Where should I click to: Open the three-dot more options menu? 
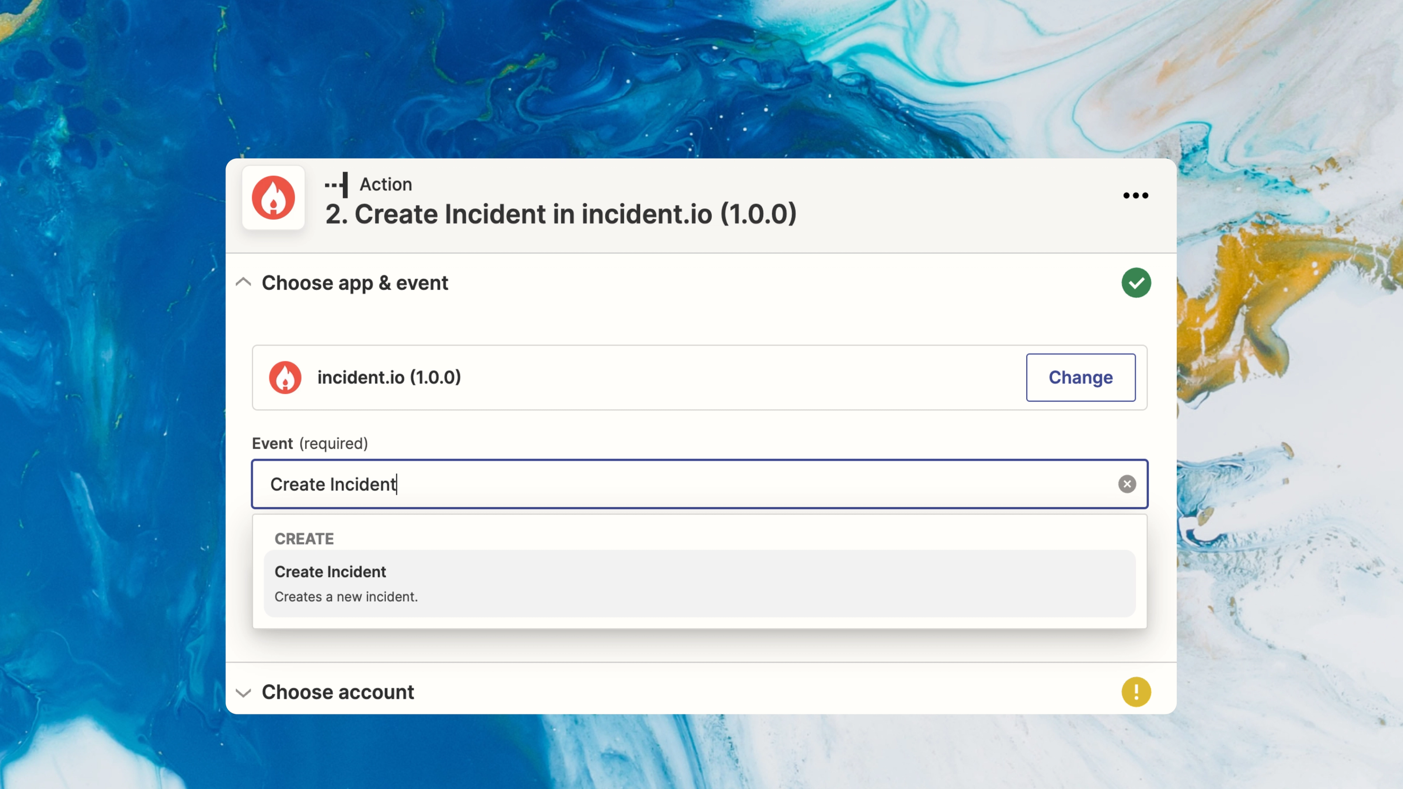pos(1136,195)
